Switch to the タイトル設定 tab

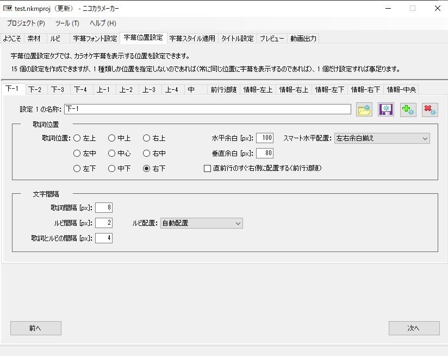point(238,38)
